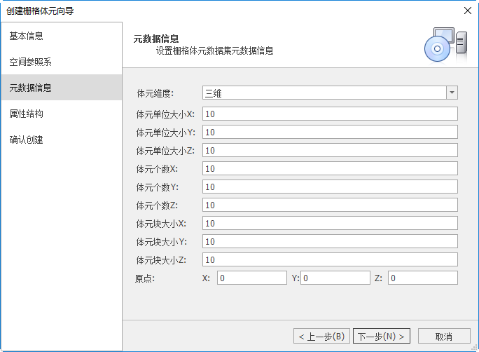Click the 体元单位大小Y text box
This screenshot has width=479, height=352.
pyautogui.click(x=329, y=132)
